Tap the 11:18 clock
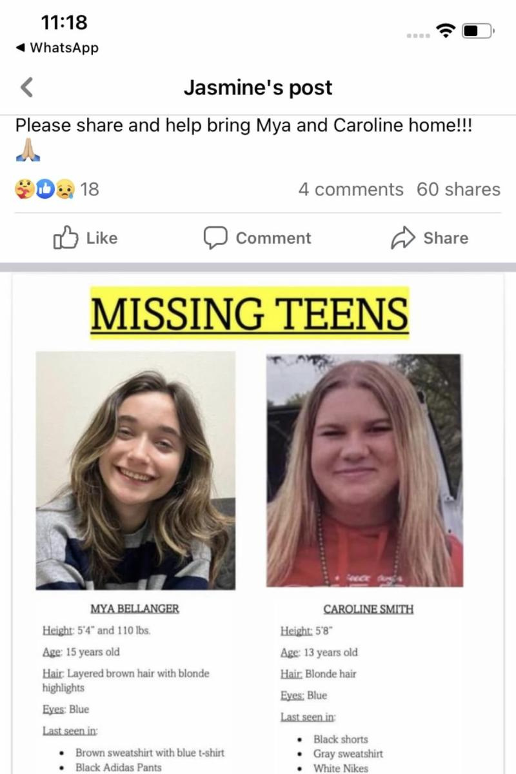The image size is (516, 774). coord(64,23)
